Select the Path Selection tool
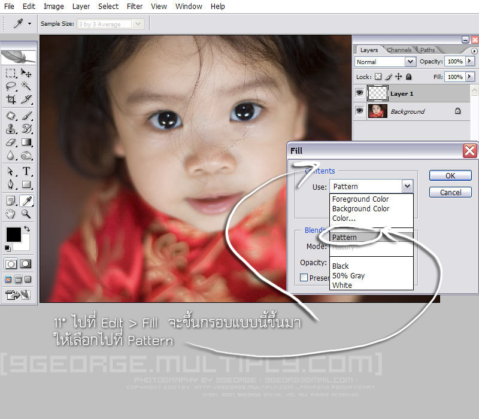The height and width of the screenshot is (419, 479). [x=10, y=171]
